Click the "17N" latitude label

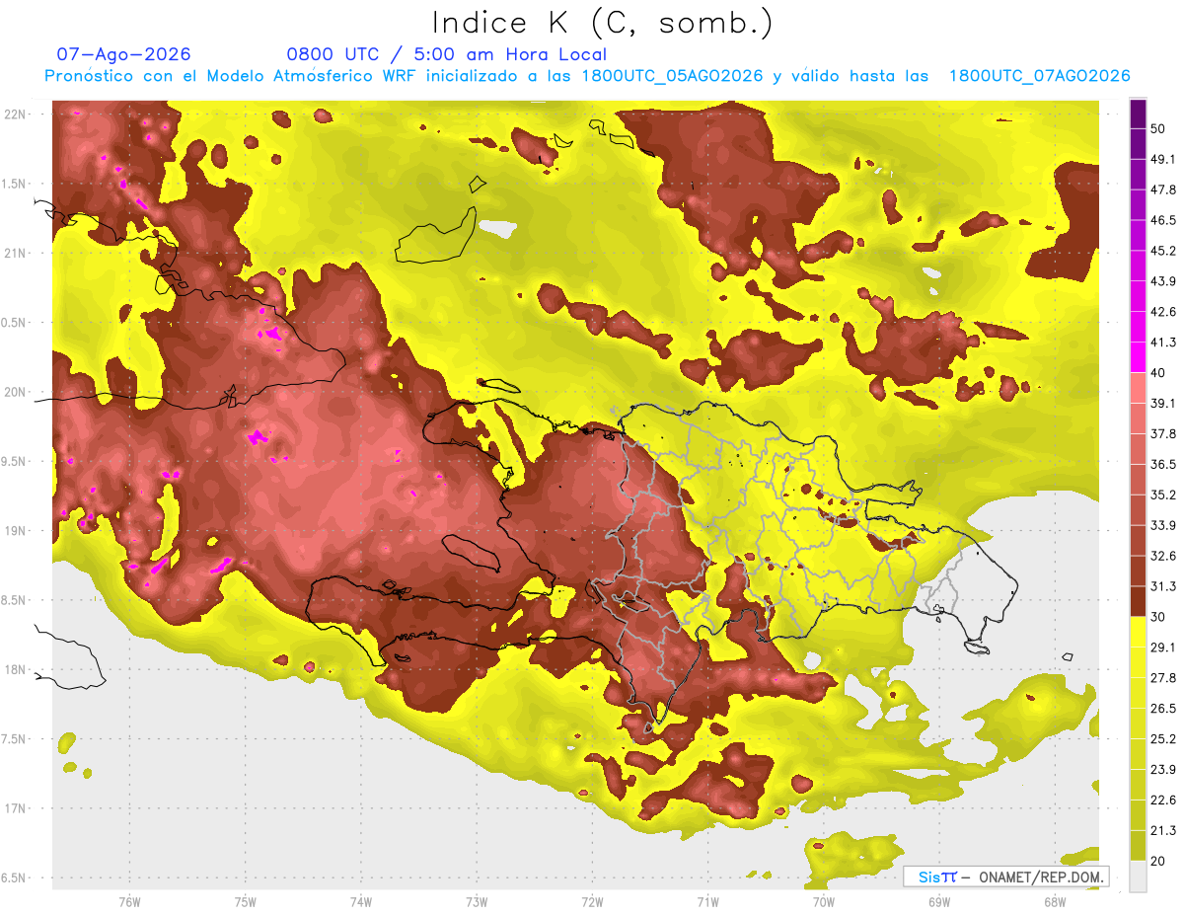15,809
